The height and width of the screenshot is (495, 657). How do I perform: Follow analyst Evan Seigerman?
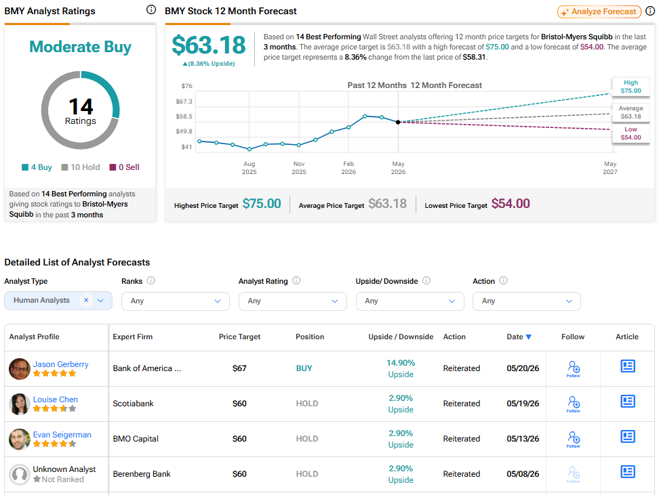pyautogui.click(x=574, y=439)
